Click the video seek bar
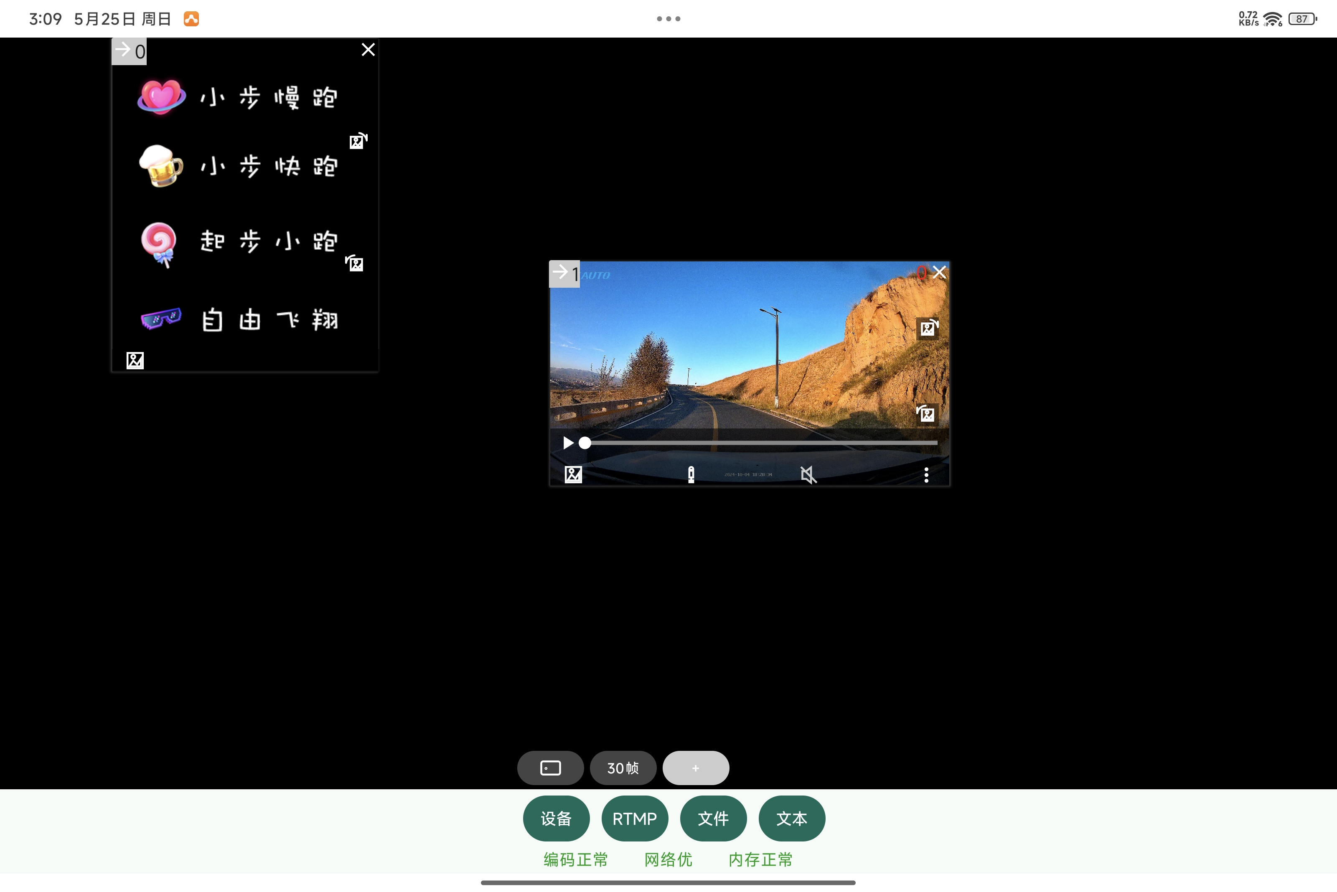Viewport: 1337px width, 892px height. [x=760, y=443]
